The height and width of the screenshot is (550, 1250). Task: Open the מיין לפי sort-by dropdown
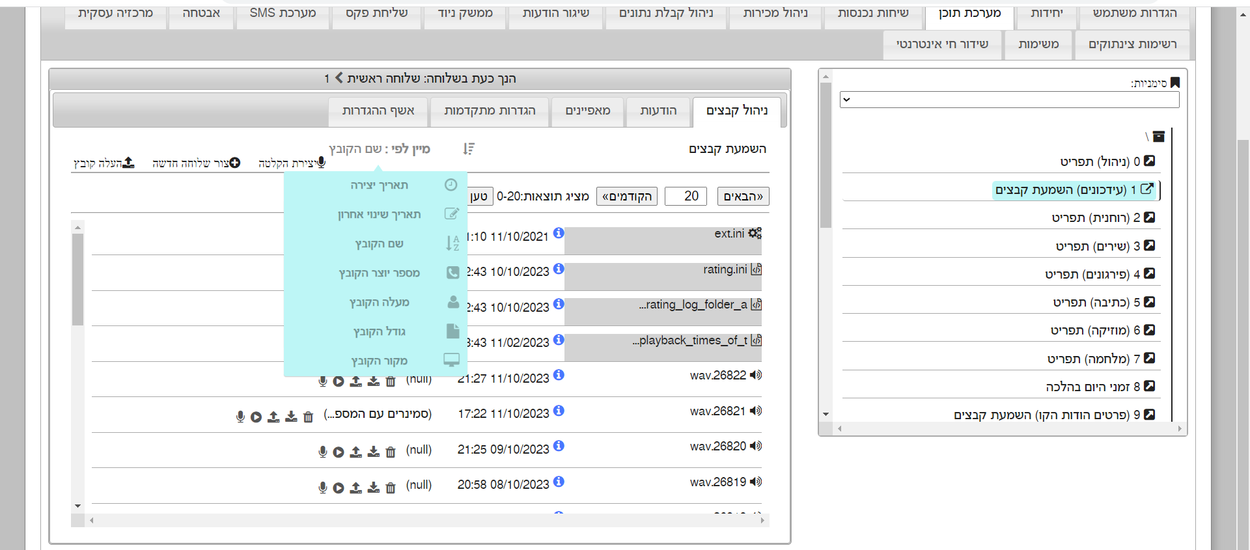coord(380,149)
